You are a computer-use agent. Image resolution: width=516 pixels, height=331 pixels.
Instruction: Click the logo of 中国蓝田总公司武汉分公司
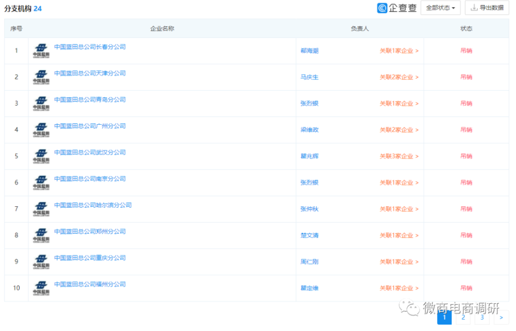[41, 156]
